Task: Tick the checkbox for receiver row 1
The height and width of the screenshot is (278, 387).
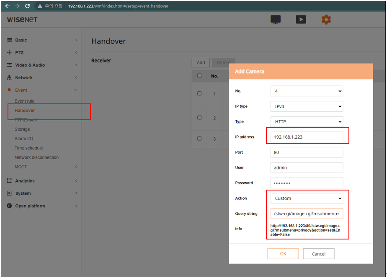Action: click(199, 93)
